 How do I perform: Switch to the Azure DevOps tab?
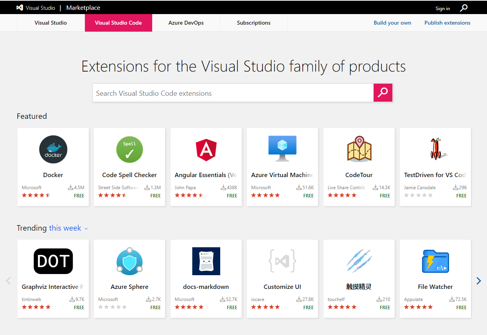coord(186,23)
